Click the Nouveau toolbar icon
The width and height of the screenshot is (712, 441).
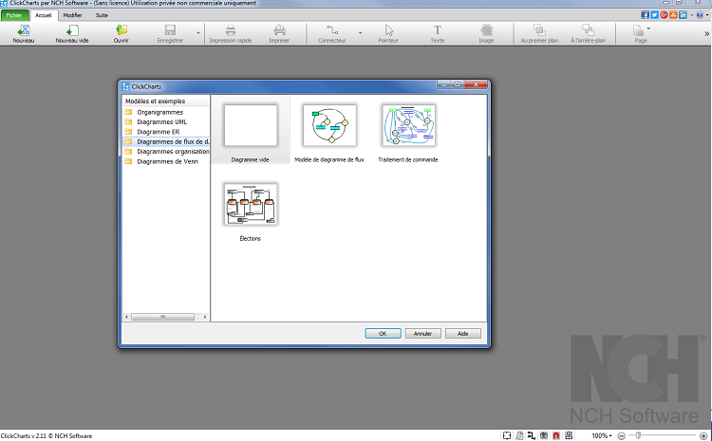[x=24, y=30]
